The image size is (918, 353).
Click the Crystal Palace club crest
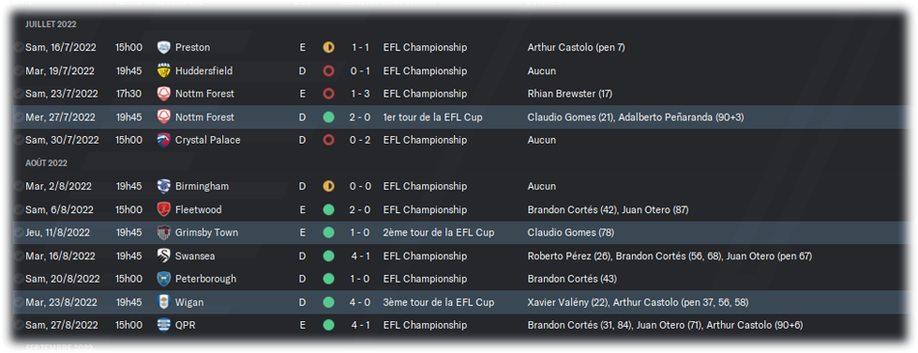[x=164, y=140]
